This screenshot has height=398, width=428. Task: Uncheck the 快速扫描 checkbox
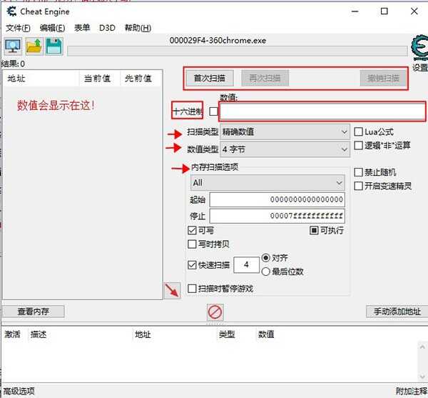coord(192,265)
